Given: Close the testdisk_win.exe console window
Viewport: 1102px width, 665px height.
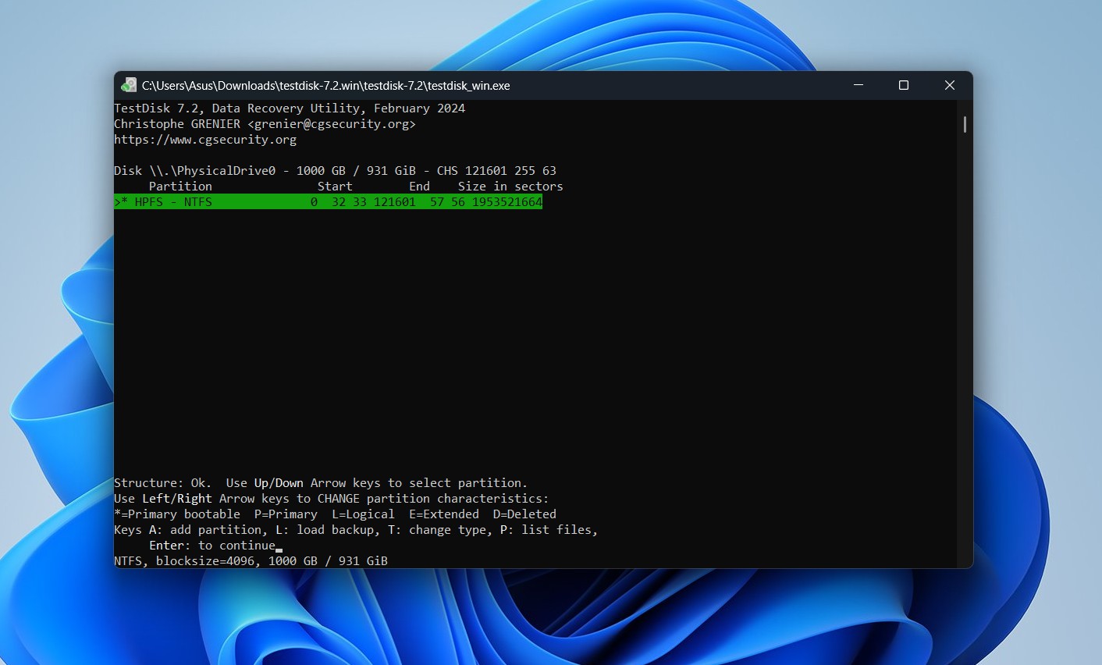Looking at the screenshot, I should 950,85.
